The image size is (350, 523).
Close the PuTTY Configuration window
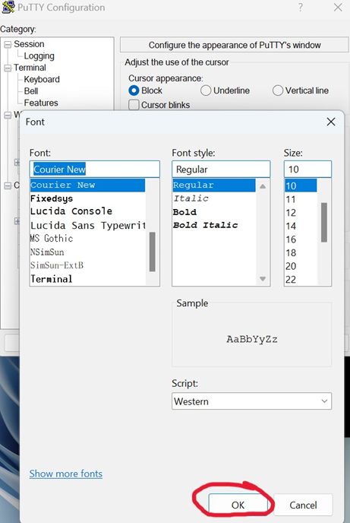click(338, 8)
